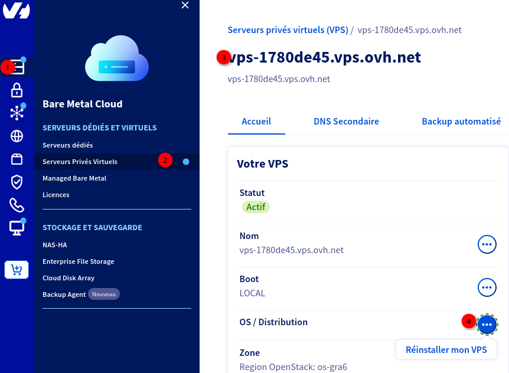509x373 pixels.
Task: Open the telephone Telecom icon
Action: point(17,205)
